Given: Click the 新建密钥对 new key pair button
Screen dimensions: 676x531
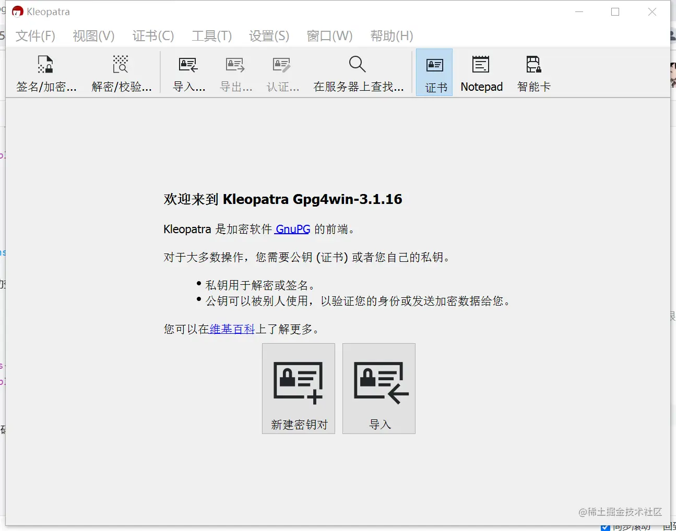Looking at the screenshot, I should 299,389.
